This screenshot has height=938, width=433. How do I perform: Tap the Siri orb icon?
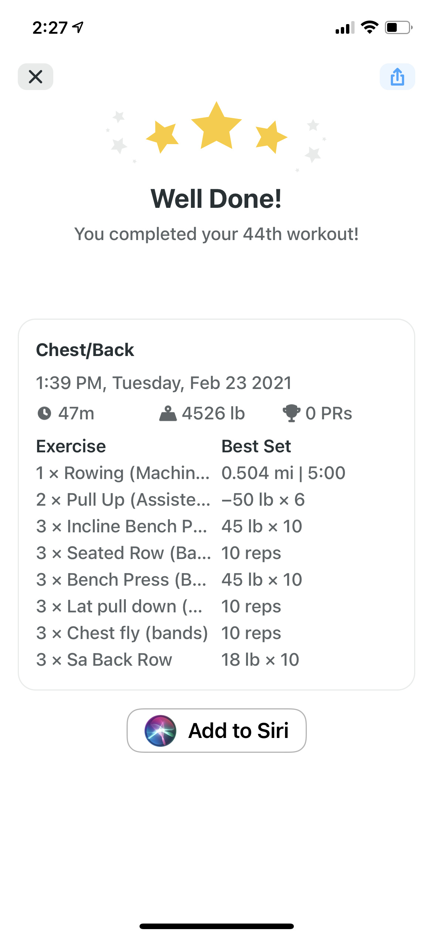pos(160,731)
